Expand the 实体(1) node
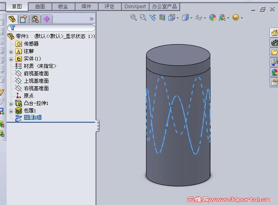278x205 pixels. pos(11,59)
